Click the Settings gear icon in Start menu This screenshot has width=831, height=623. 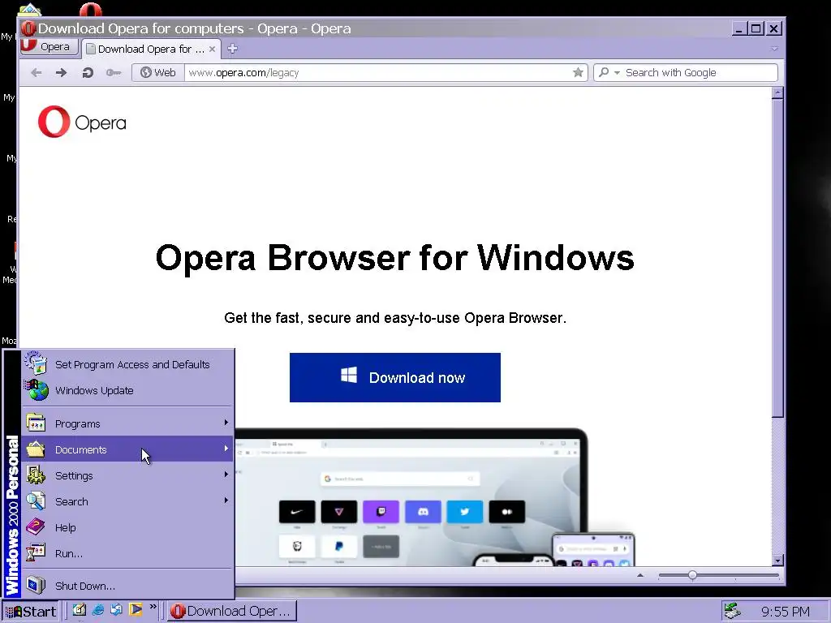click(36, 475)
